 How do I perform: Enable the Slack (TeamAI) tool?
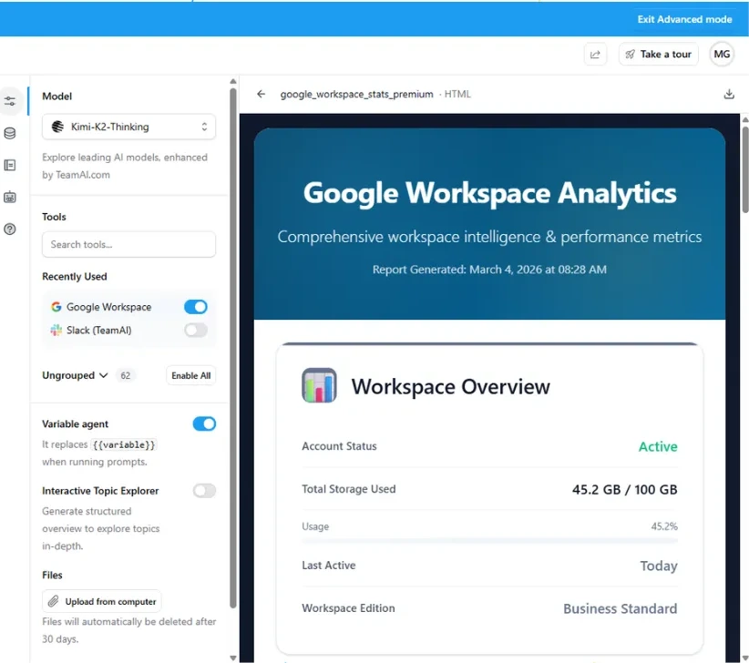pos(196,331)
